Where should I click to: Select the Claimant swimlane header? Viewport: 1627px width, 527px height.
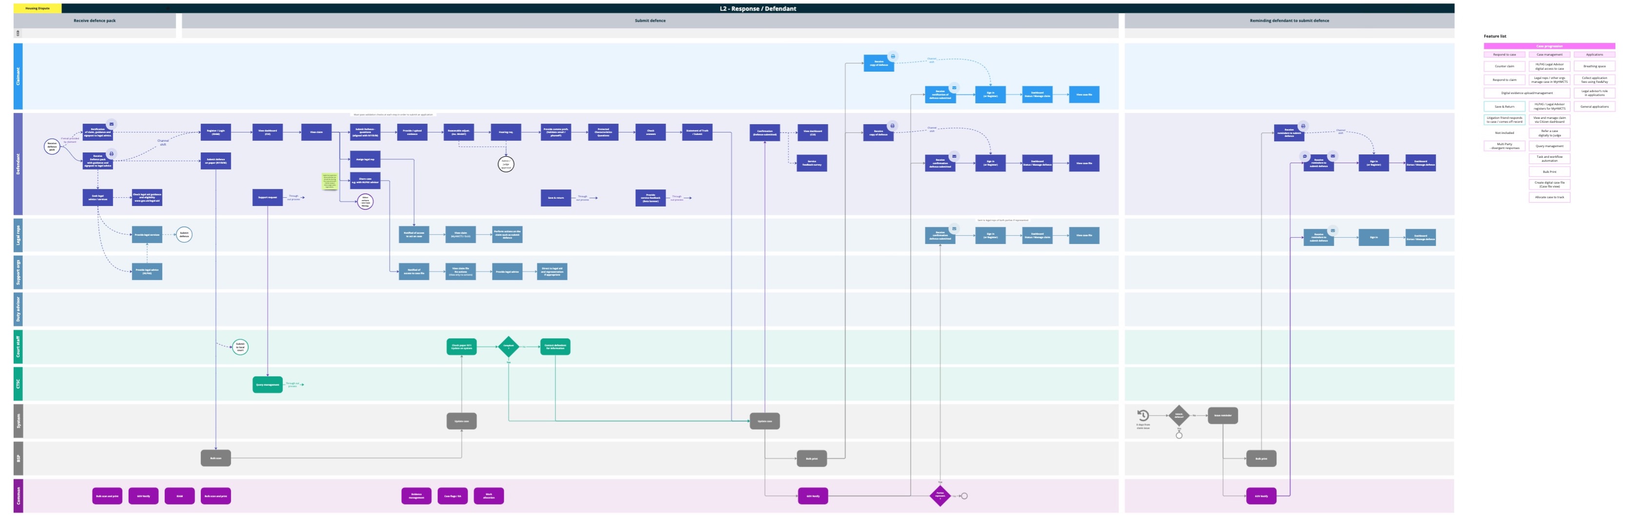coord(18,75)
